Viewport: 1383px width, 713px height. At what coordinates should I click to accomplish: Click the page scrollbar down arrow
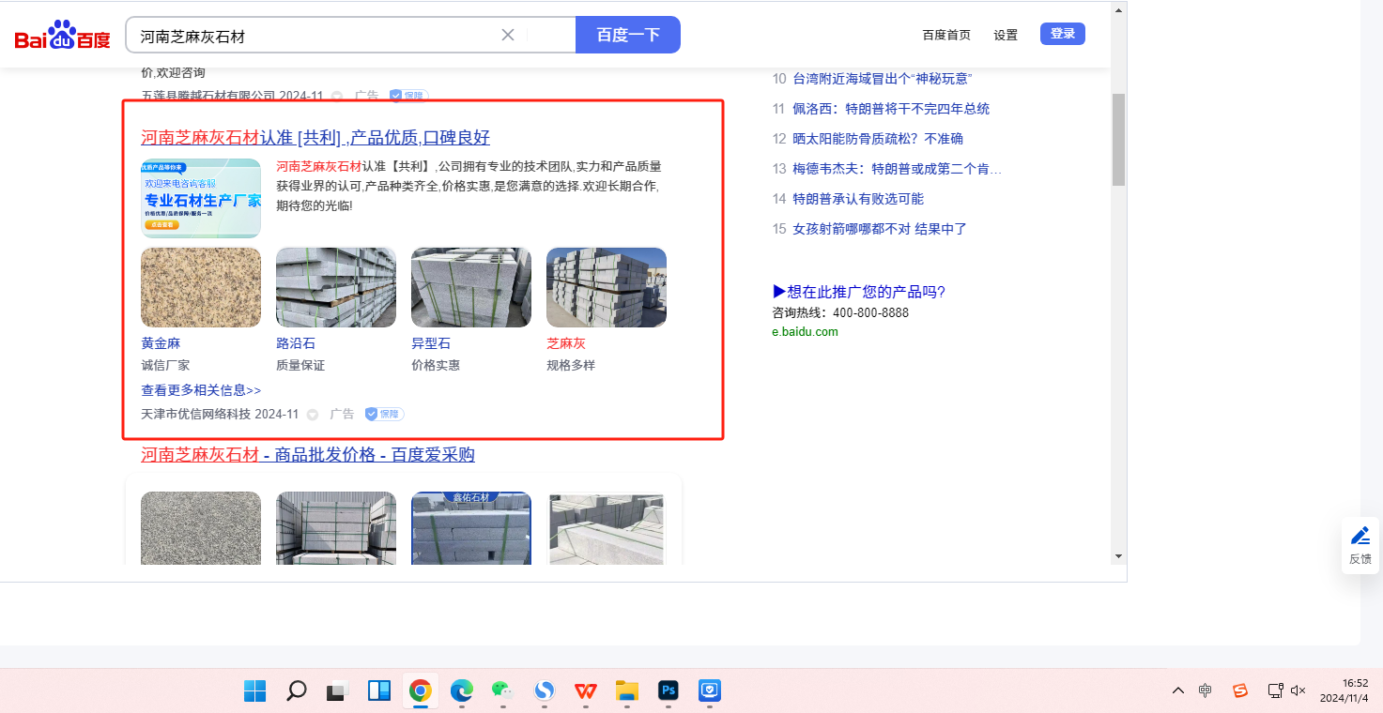click(1118, 555)
